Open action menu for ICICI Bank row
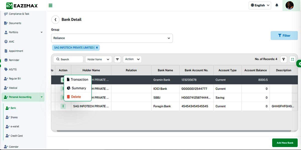 coord(62,88)
